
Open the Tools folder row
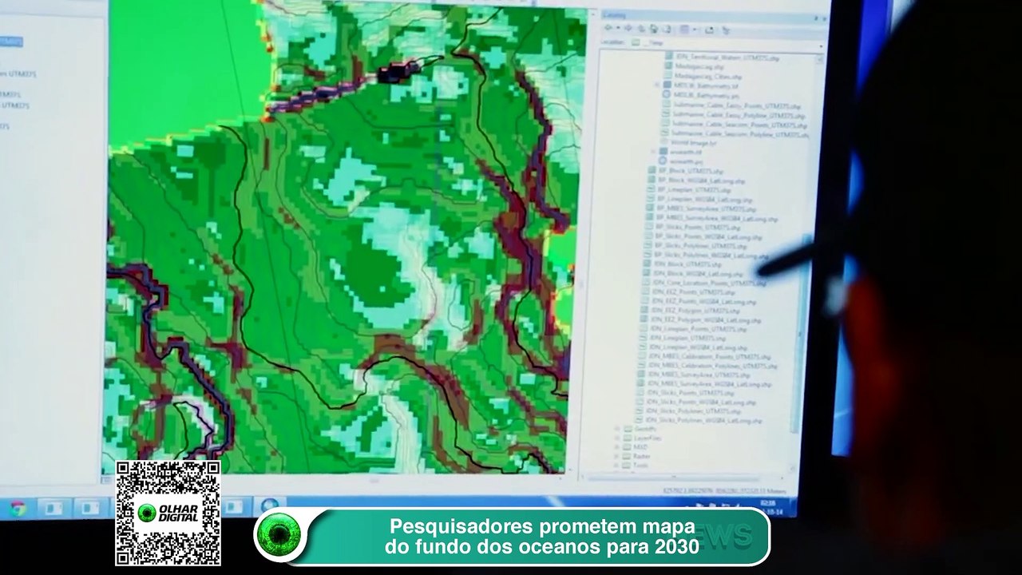(636, 465)
